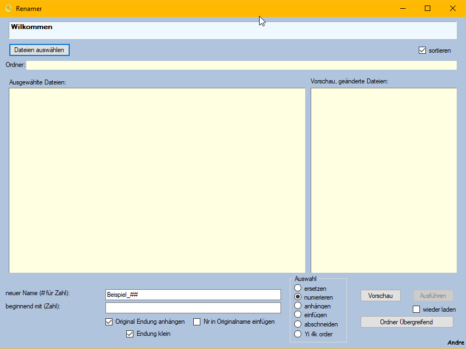The image size is (466, 349).
Task: Click the Ordner Übergreifend button
Action: pyautogui.click(x=407, y=322)
